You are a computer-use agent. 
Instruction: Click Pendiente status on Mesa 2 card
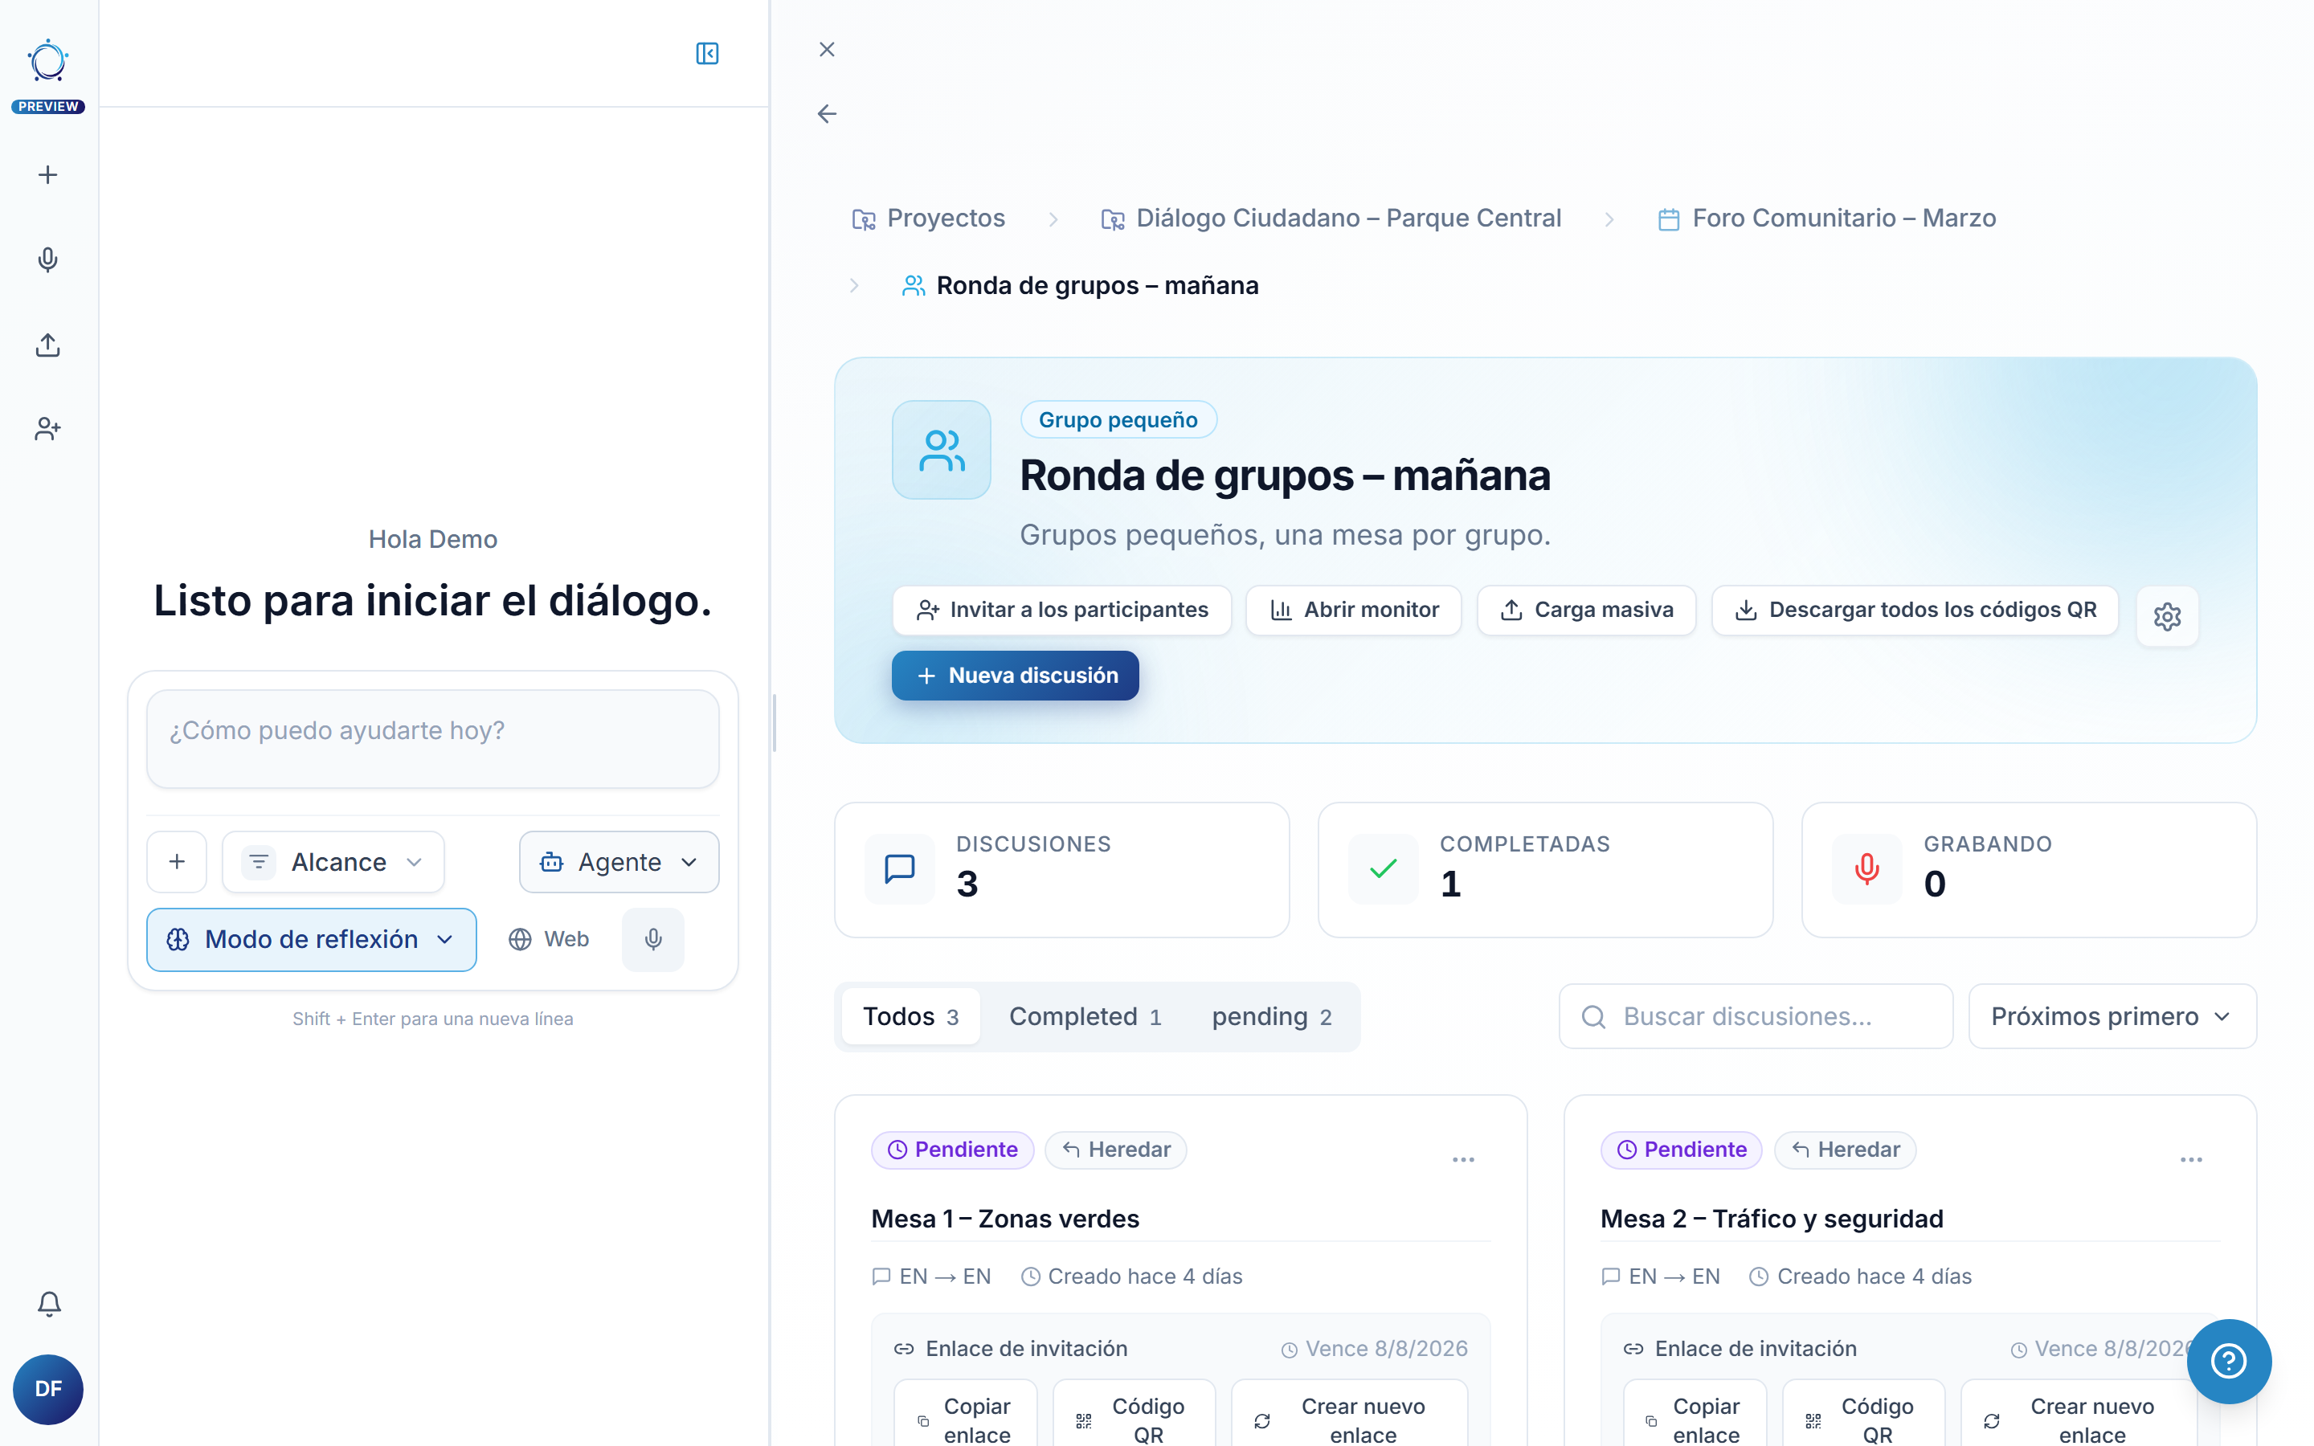1681,1149
